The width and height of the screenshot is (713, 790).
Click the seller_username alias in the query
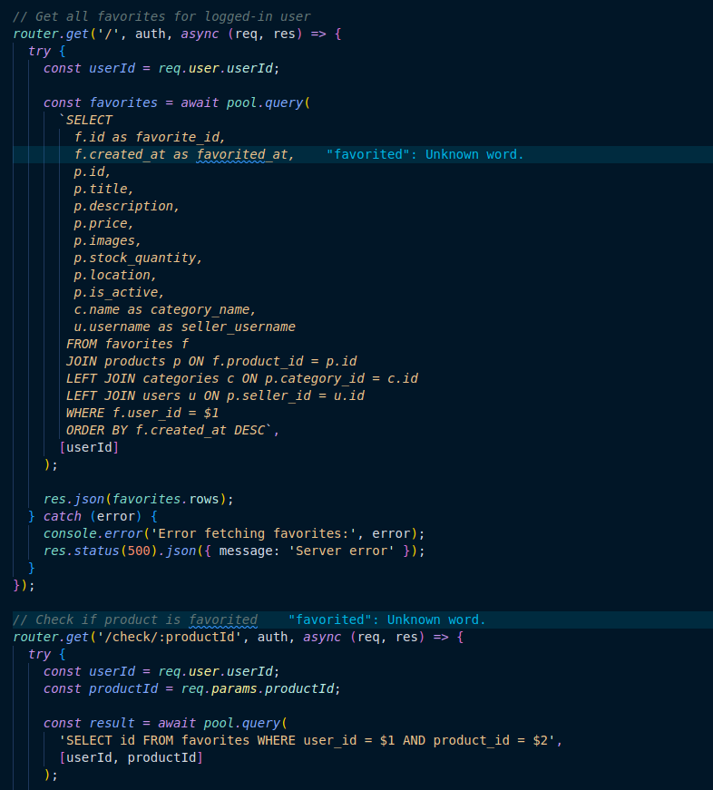click(239, 327)
